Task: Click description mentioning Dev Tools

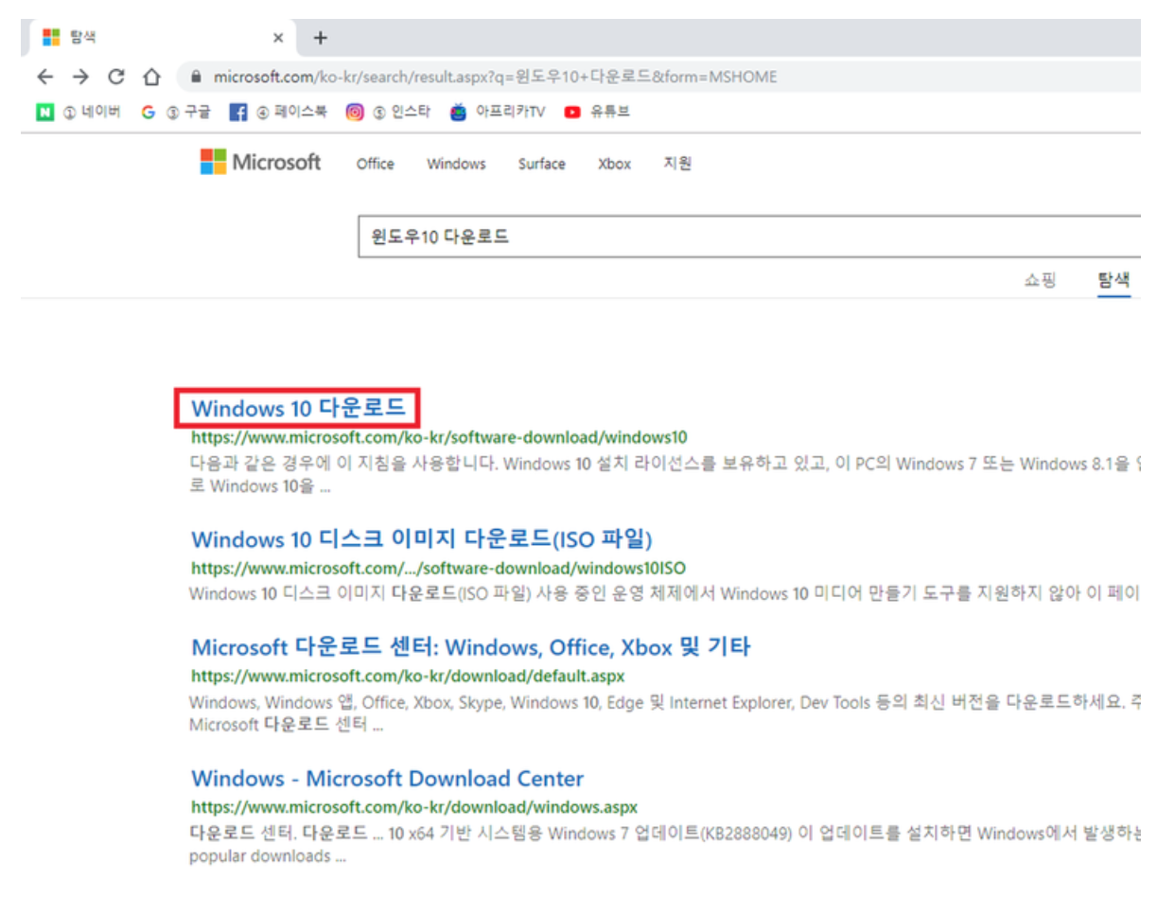Action: click(665, 714)
